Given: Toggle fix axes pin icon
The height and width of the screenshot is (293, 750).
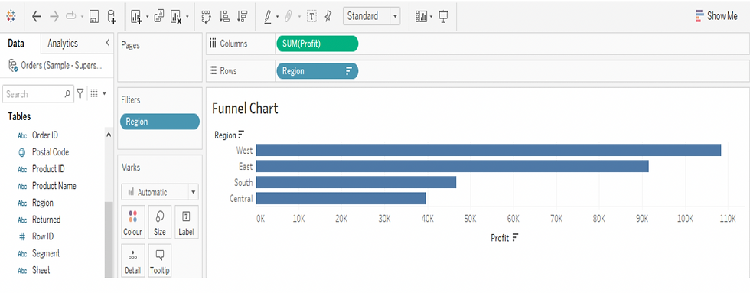Looking at the screenshot, I should pos(328,16).
